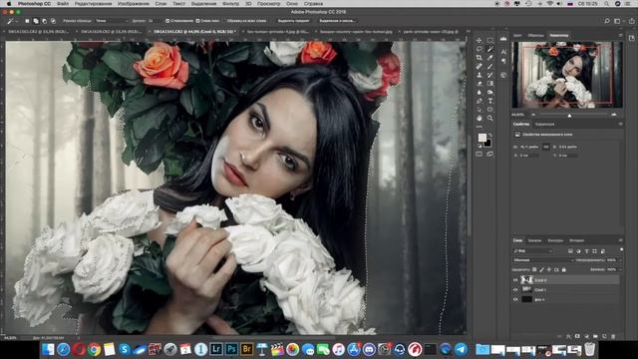
Task: Switch to Каналы channels tab
Action: click(534, 240)
